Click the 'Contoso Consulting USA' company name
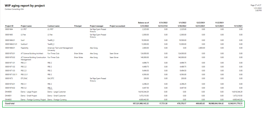 14,9
